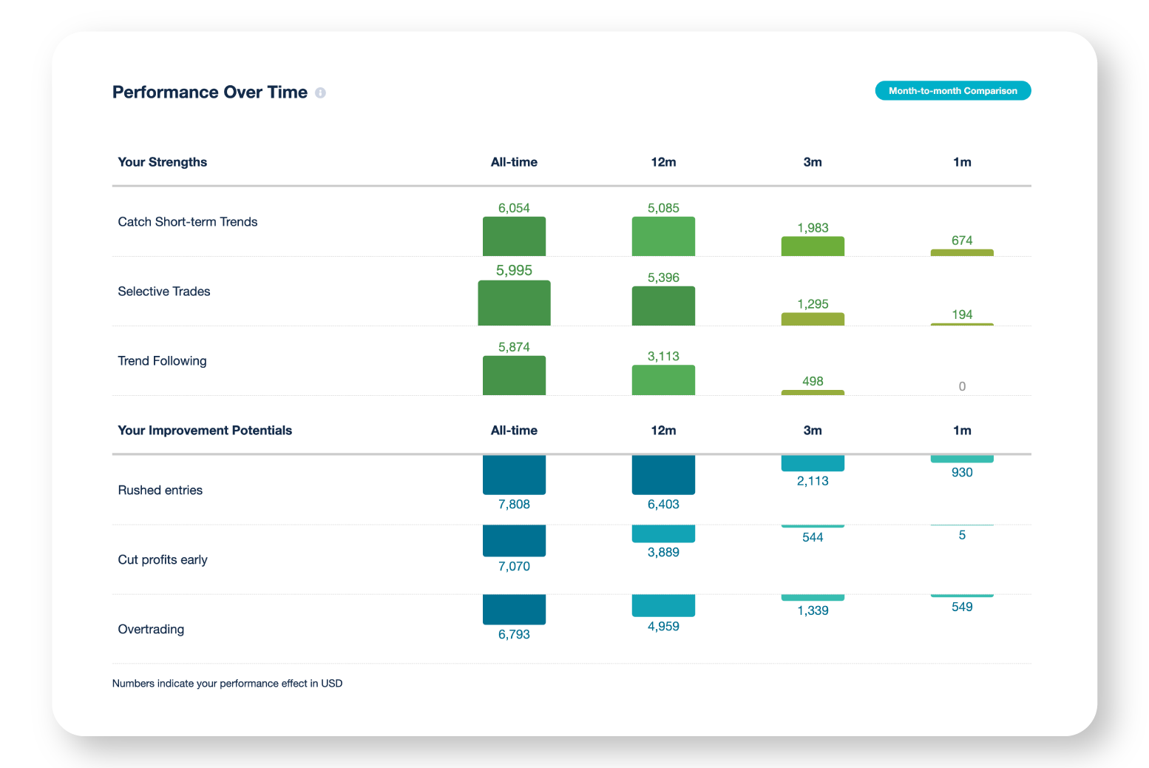Open the Cut profits early row
Image resolution: width=1149 pixels, height=768 pixels.
[x=163, y=560]
